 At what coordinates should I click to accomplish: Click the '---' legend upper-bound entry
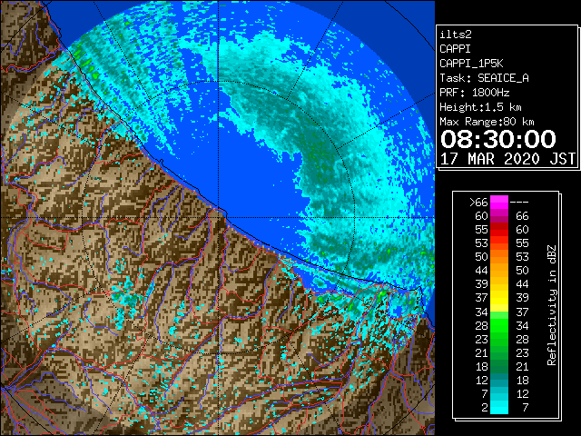[519, 203]
